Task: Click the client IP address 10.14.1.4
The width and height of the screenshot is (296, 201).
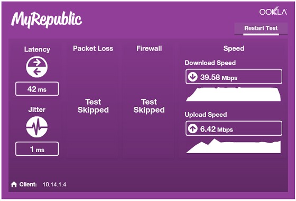Action: coord(54,185)
